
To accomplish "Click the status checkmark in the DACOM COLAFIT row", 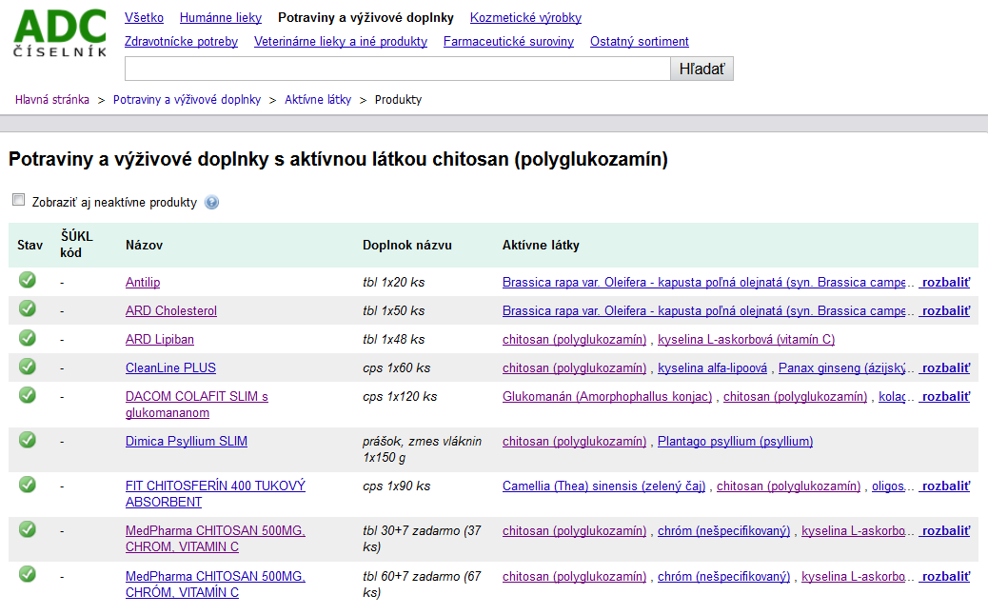I will pos(27,395).
